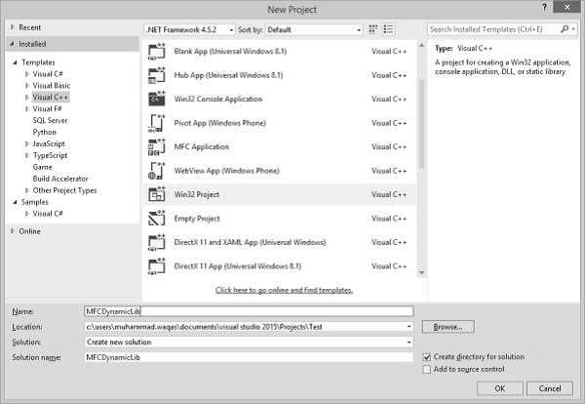This screenshot has height=404, width=585.
Task: Close the New Project dialog
Action: click(x=566, y=7)
